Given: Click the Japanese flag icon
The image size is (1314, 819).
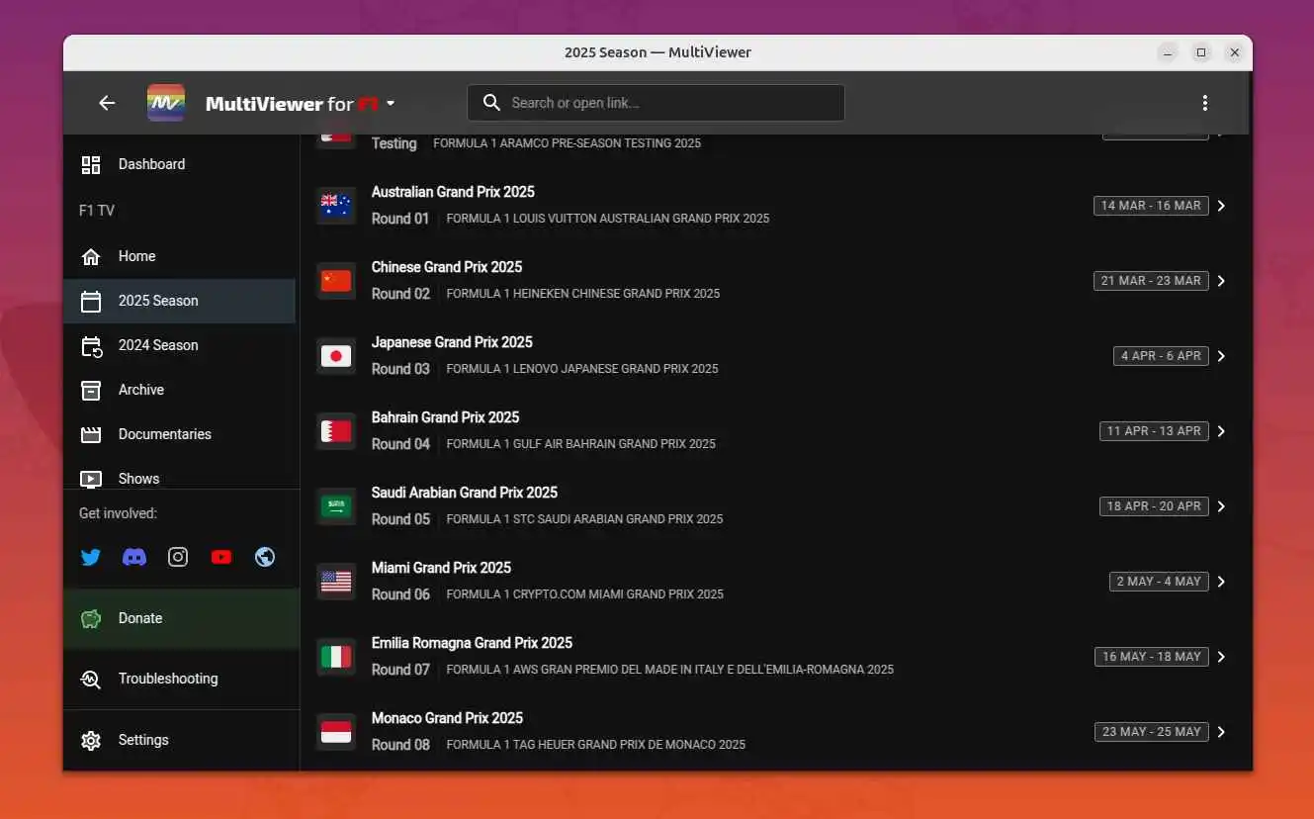Looking at the screenshot, I should coord(336,356).
